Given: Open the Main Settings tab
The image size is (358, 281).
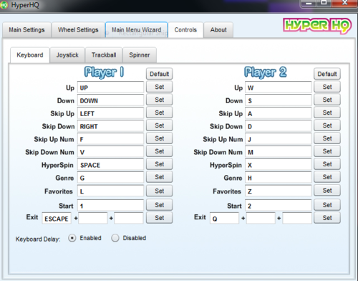Looking at the screenshot, I should tap(26, 30).
